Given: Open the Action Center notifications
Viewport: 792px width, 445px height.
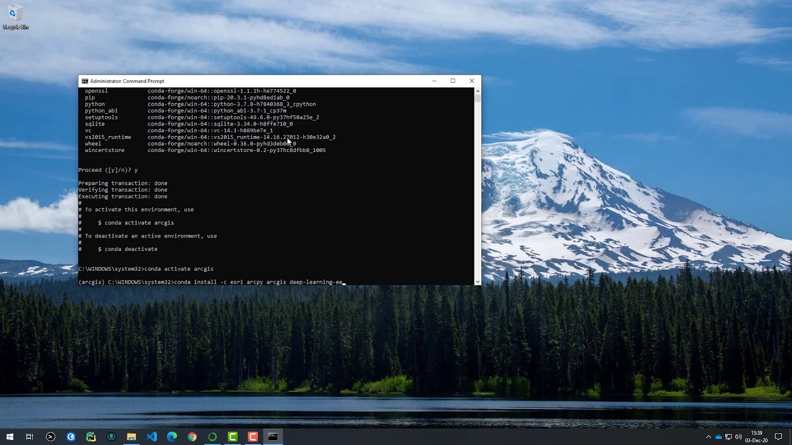Looking at the screenshot, I should coord(779,437).
